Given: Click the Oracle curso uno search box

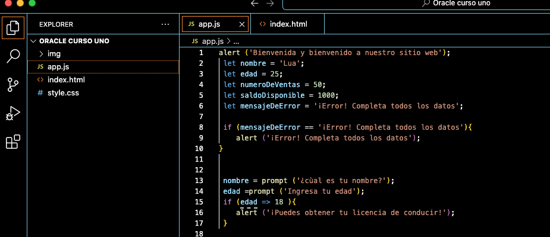Looking at the screenshot, I should (416, 4).
